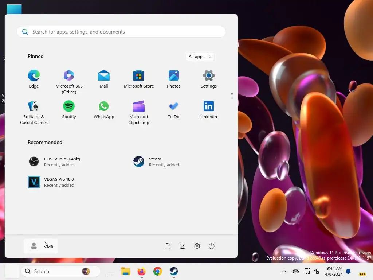Screen dimensions: 373x280
Task: Launch Chrome from the taskbar
Action: point(157,271)
